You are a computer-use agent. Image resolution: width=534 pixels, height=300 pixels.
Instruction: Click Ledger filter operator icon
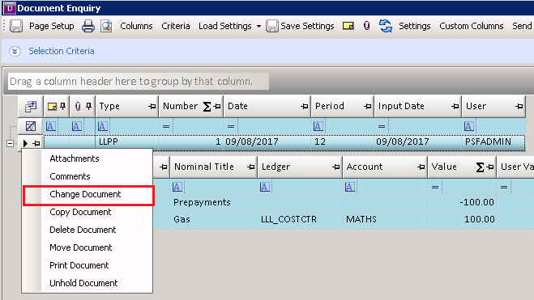click(265, 187)
